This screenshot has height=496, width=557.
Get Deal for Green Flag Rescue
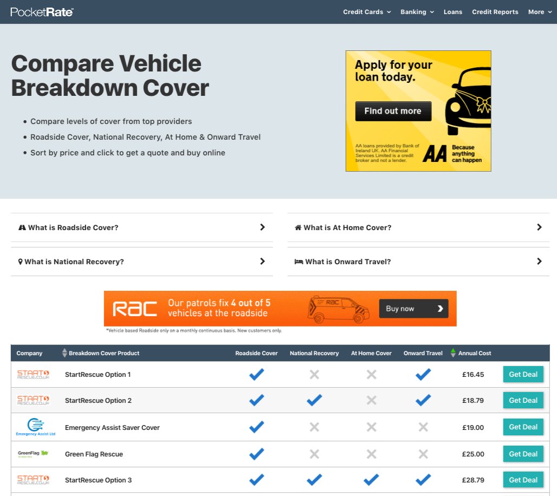pos(523,454)
